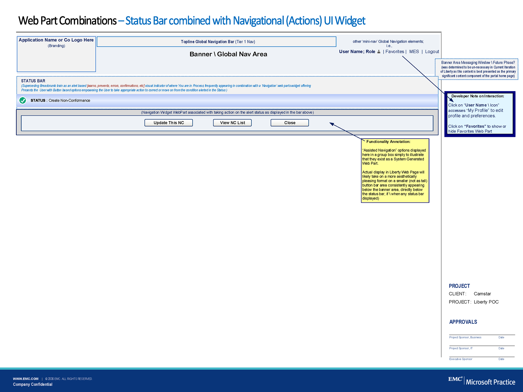Open the MES link in mini-nav
This screenshot has height=392, width=523.
414,52
